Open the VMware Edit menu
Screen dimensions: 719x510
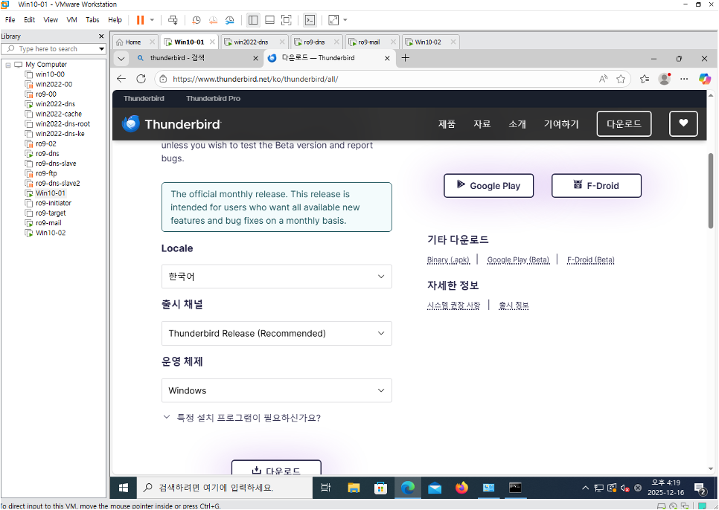click(29, 19)
